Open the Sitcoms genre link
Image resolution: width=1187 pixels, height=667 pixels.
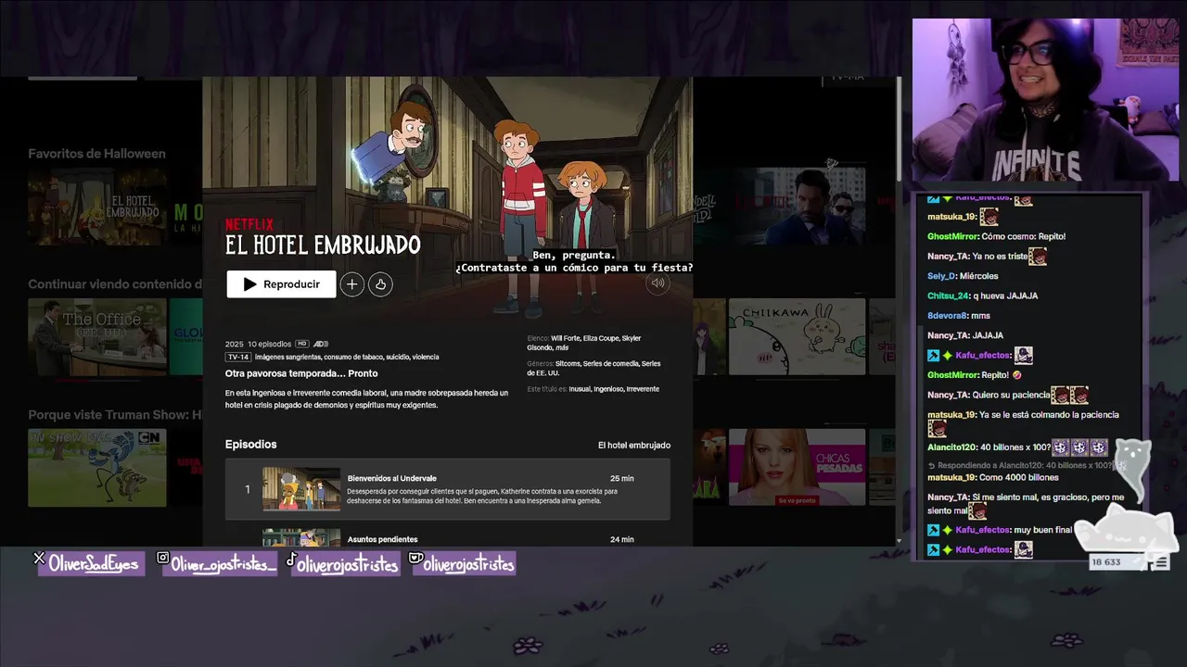tap(568, 363)
